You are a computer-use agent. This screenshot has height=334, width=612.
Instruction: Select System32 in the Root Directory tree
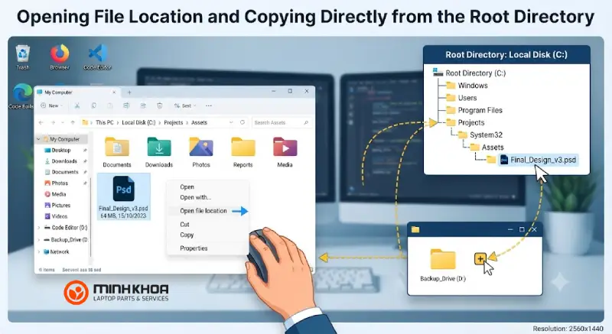pyautogui.click(x=480, y=135)
